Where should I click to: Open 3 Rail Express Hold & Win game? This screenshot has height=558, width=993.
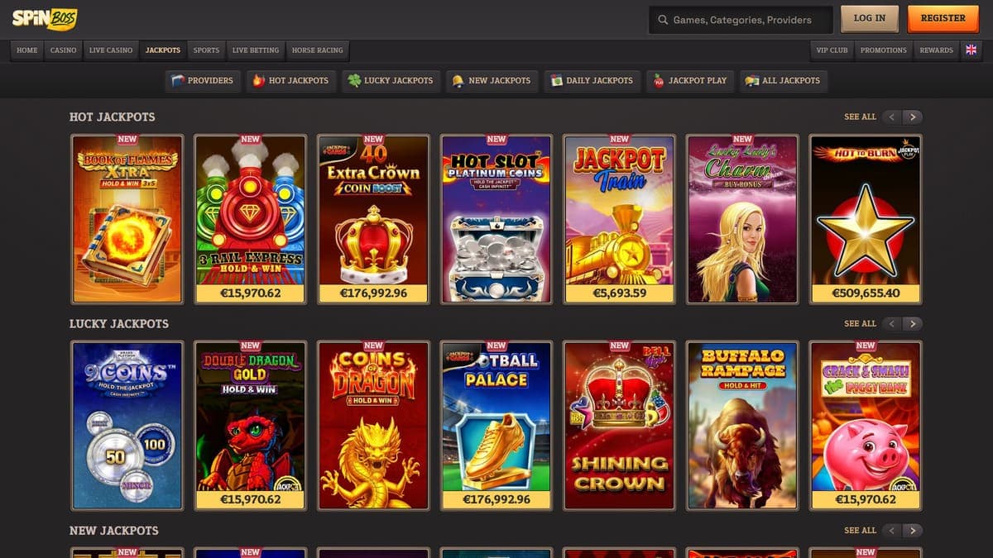point(250,219)
